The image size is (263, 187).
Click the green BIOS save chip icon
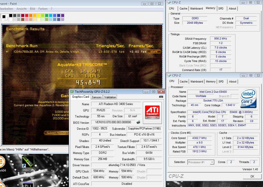138,122
